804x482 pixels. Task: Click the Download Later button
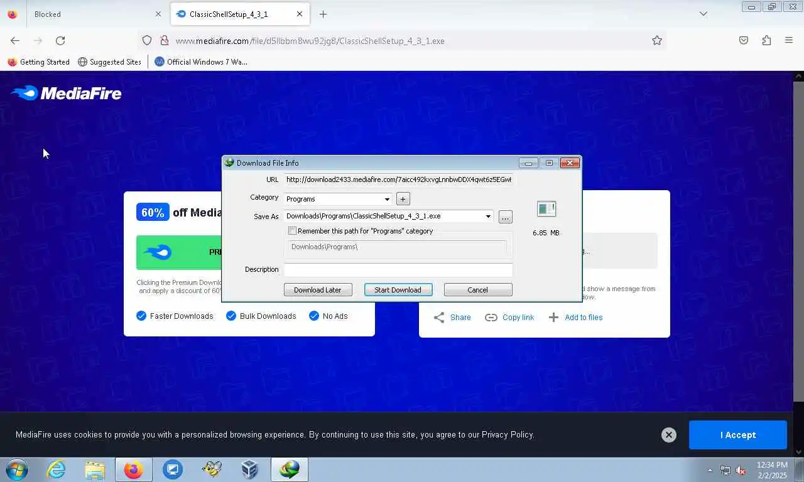(318, 290)
